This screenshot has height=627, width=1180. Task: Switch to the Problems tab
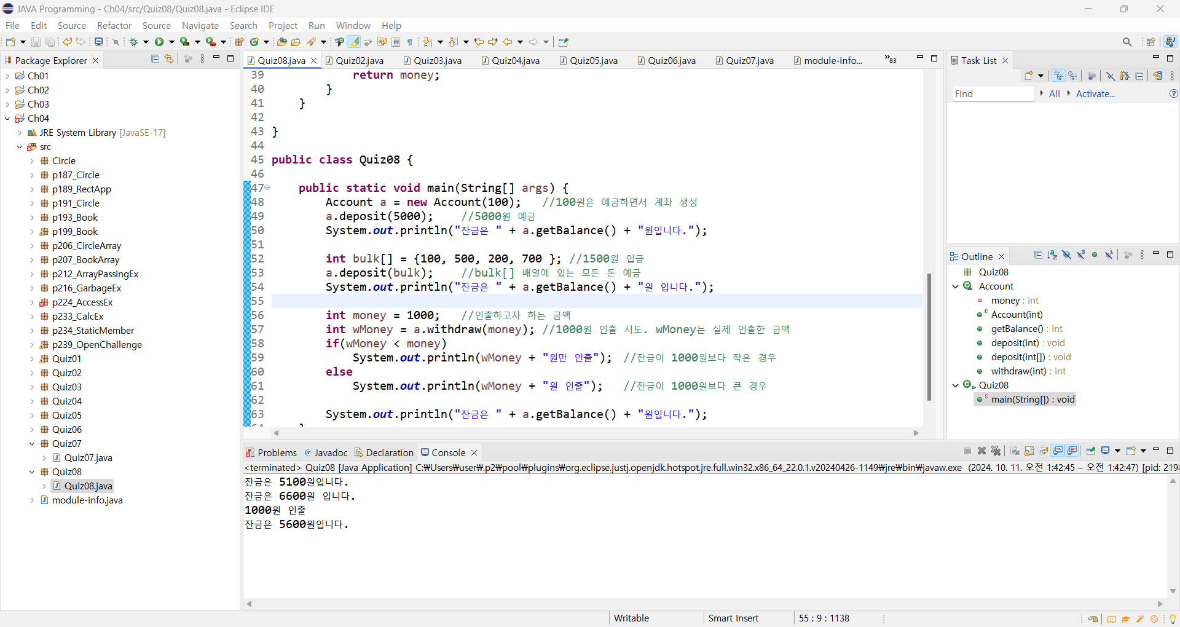pos(271,452)
